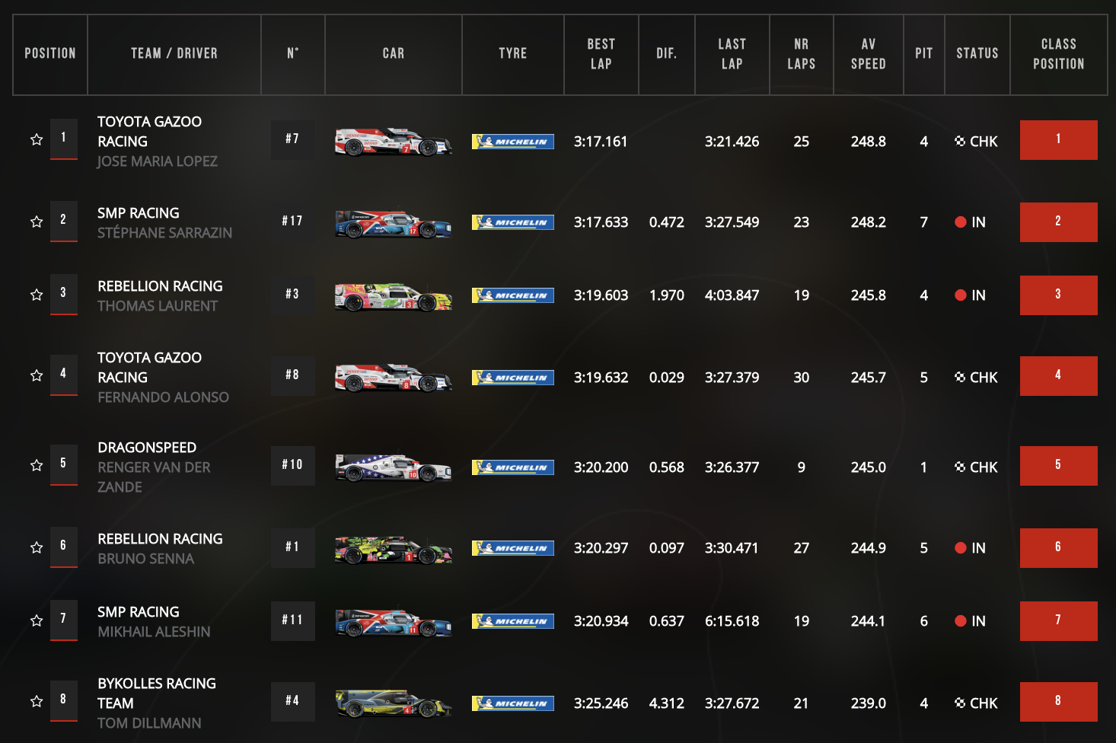Open the SMP Racing #11 car image
This screenshot has height=743, width=1116.
coord(394,622)
